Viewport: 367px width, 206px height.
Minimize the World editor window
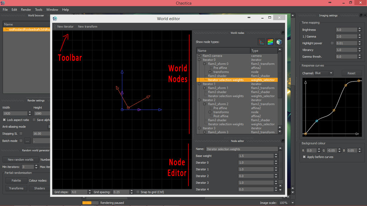[262, 18]
